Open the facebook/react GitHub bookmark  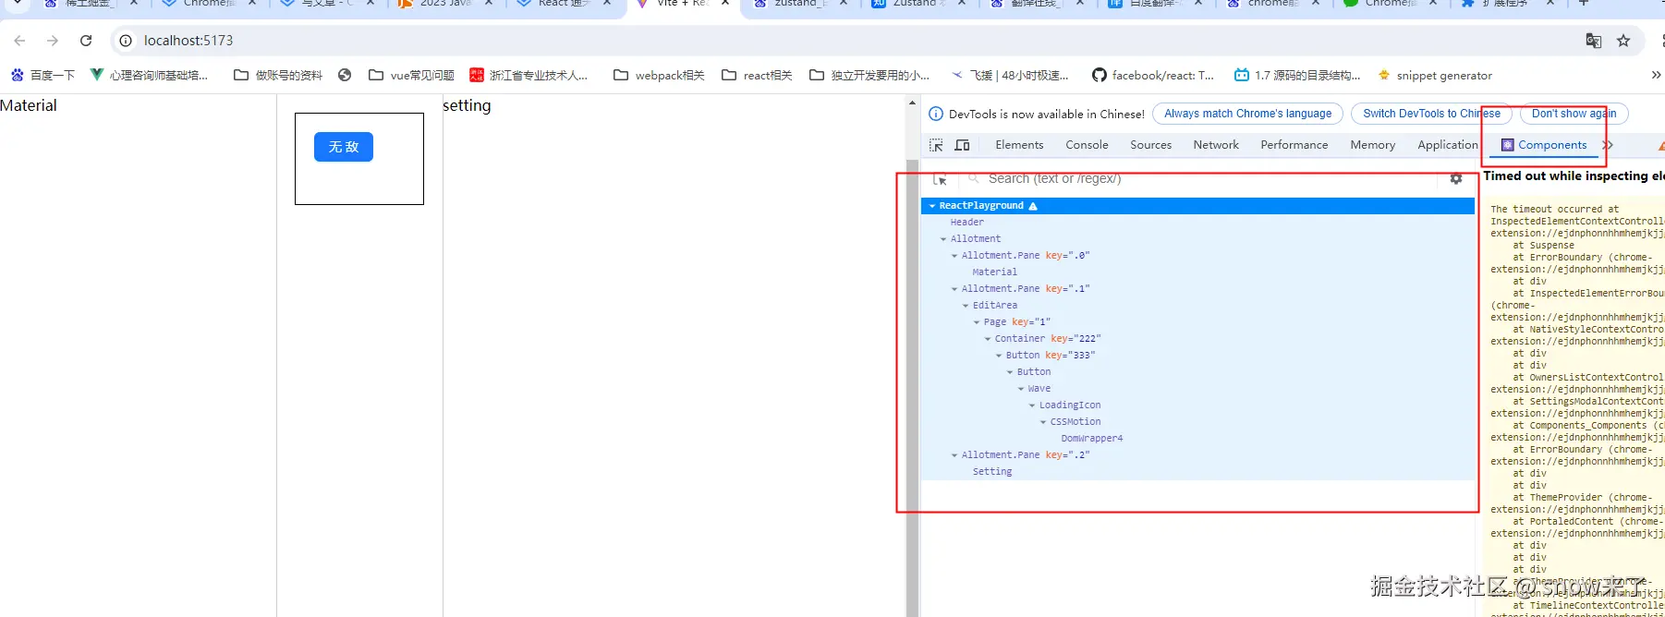point(1153,75)
